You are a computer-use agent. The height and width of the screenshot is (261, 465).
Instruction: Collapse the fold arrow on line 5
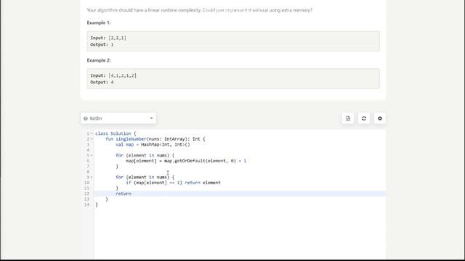(x=92, y=155)
